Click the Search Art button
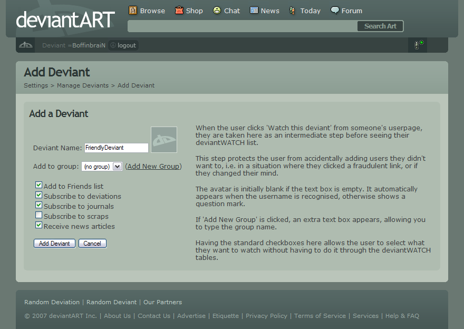The height and width of the screenshot is (329, 464). 380,26
